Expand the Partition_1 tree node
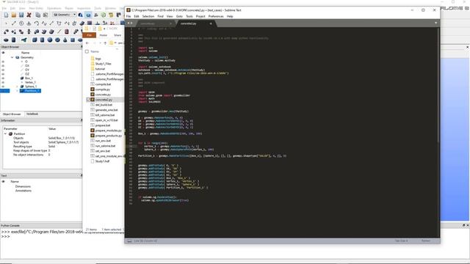 click(17, 91)
